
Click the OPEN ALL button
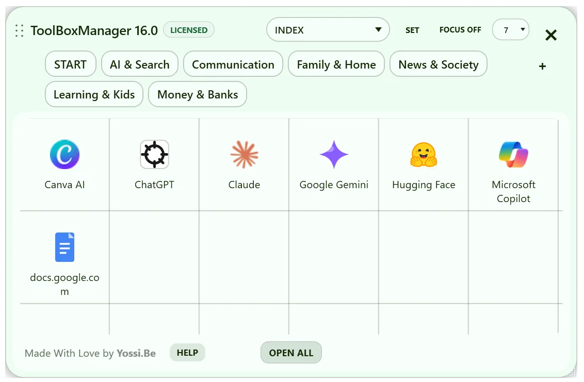[x=291, y=353]
